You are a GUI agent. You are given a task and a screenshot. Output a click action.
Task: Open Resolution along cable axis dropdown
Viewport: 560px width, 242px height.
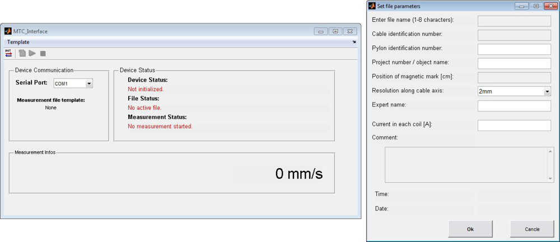[514, 91]
